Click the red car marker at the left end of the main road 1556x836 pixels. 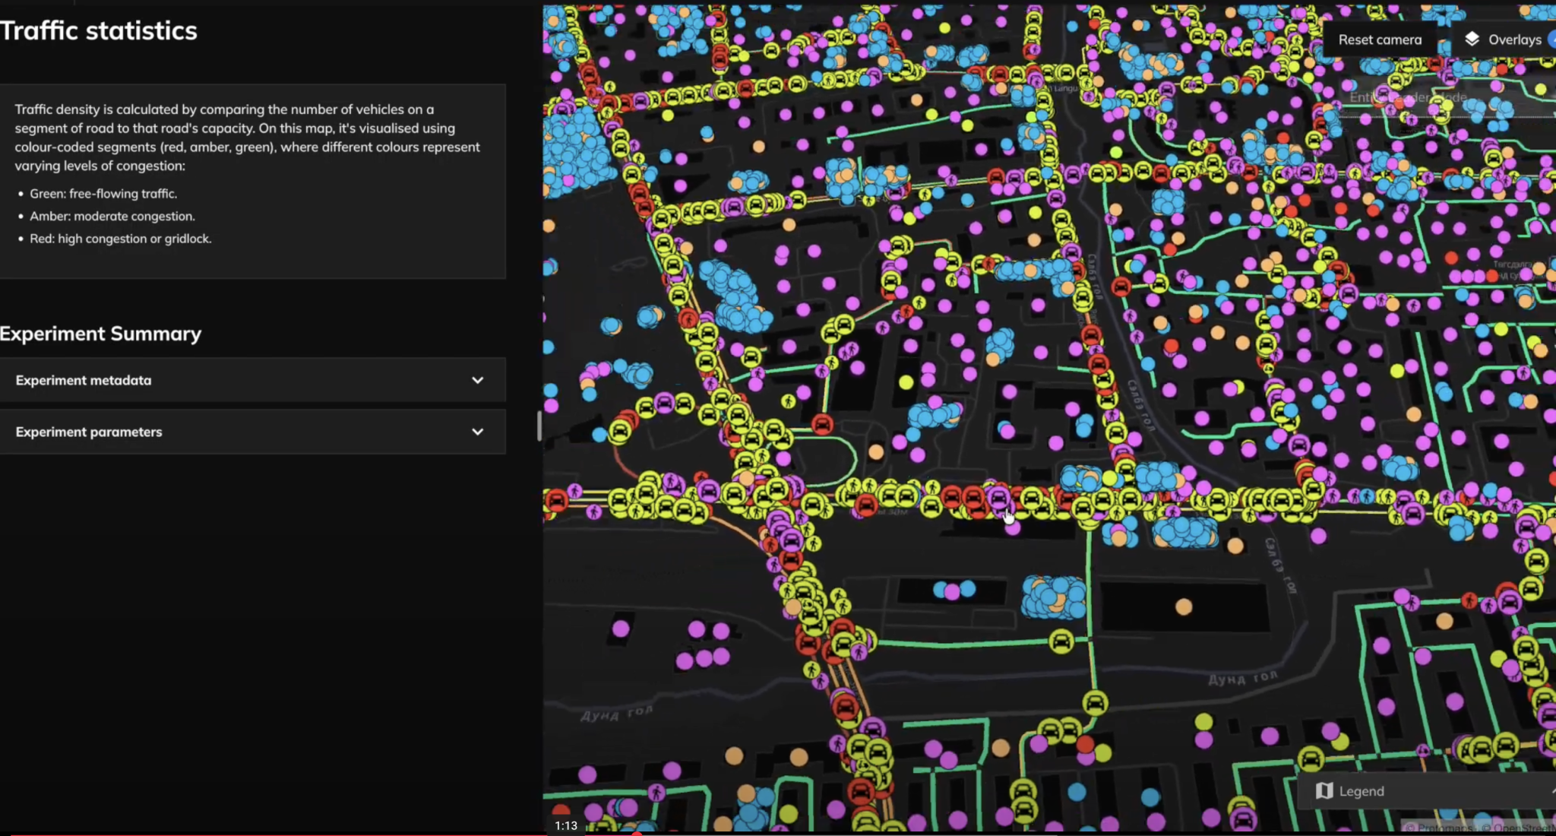[557, 500]
